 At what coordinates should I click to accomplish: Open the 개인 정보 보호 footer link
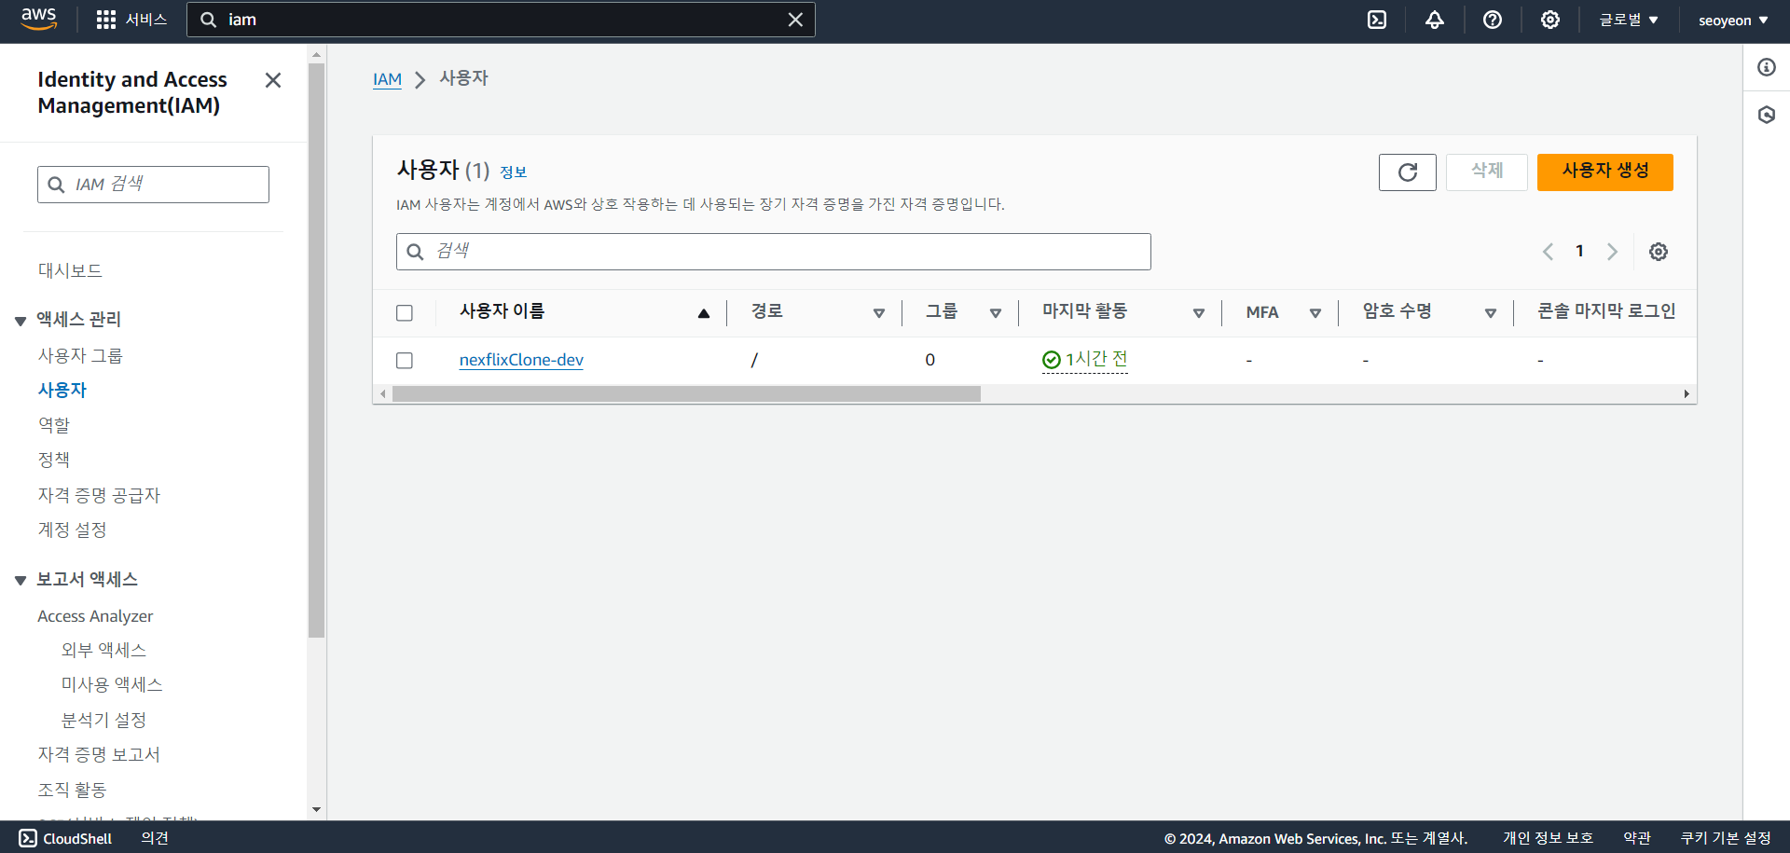point(1548,838)
